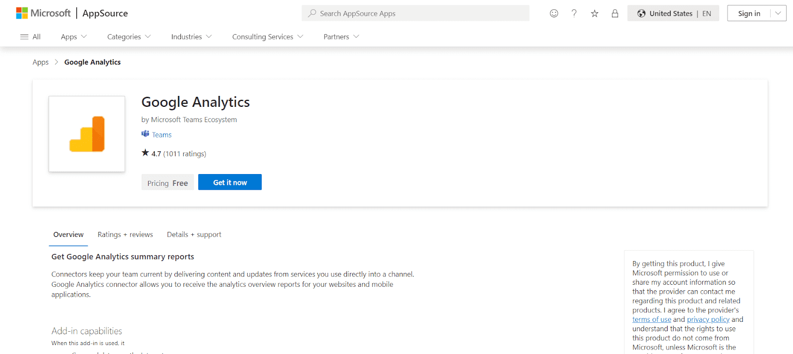
Task: Expand the Partners menu
Action: (x=341, y=37)
